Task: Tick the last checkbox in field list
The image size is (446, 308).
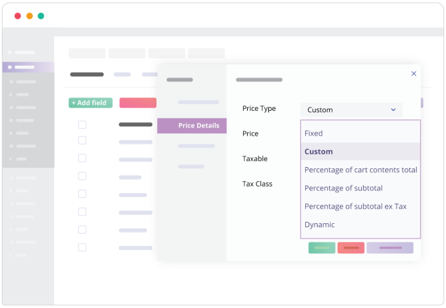Action: [x=82, y=247]
